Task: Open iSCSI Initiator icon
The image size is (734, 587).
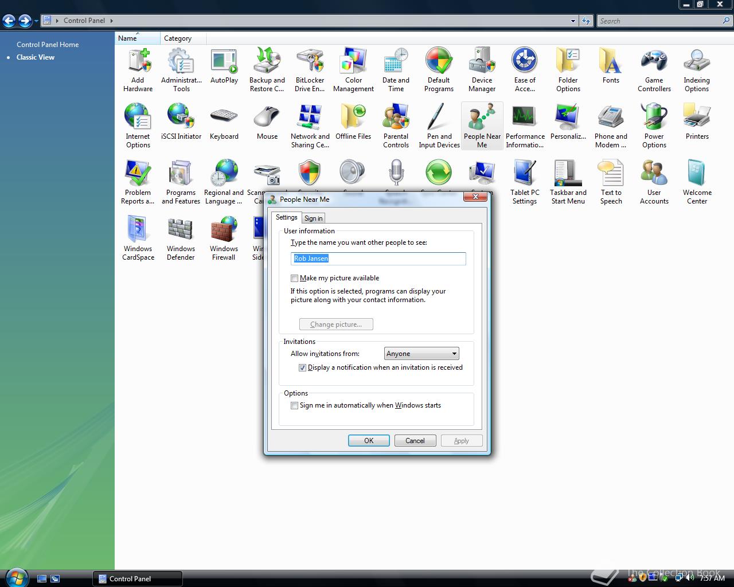Action: point(181,122)
